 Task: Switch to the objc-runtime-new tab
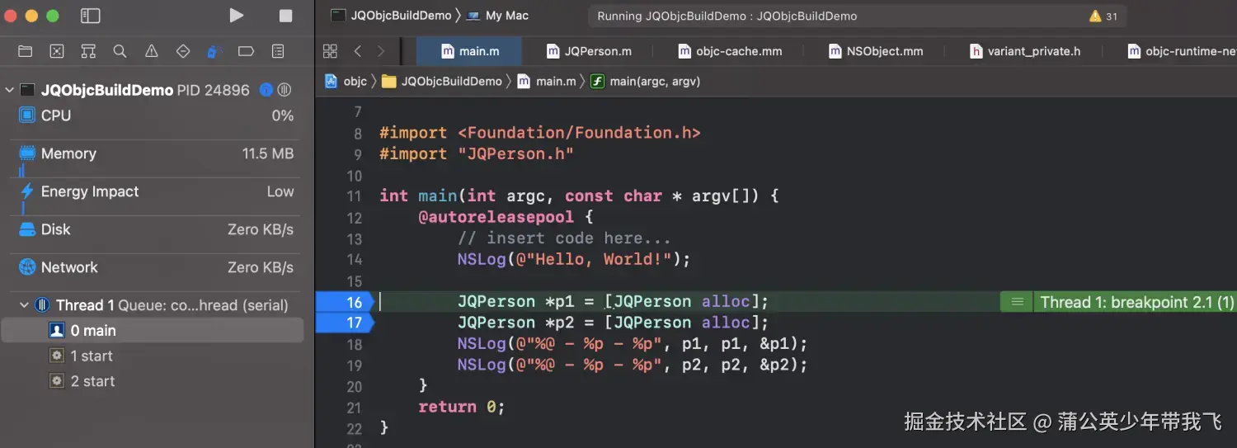point(1181,51)
